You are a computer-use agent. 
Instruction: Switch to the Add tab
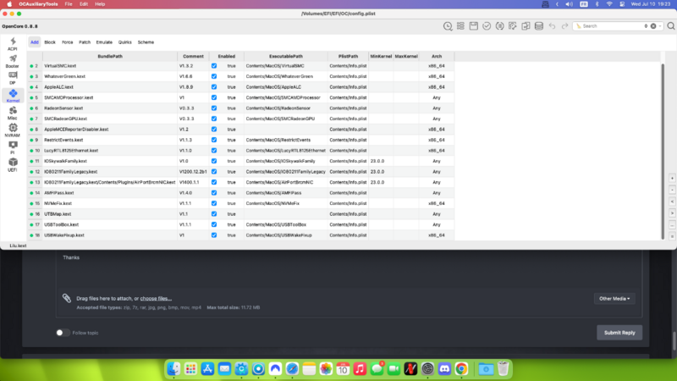pos(35,42)
